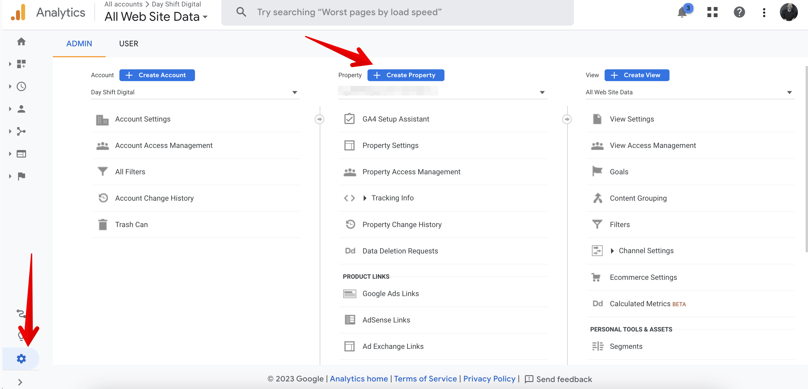Click Send feedback
808x389 pixels.
[558, 379]
